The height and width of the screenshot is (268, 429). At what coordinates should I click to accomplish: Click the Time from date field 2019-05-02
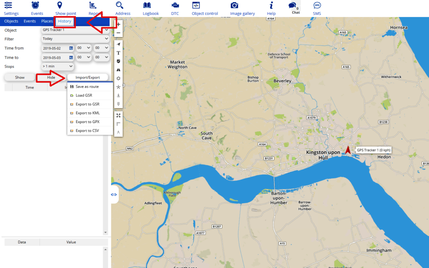(x=58, y=48)
